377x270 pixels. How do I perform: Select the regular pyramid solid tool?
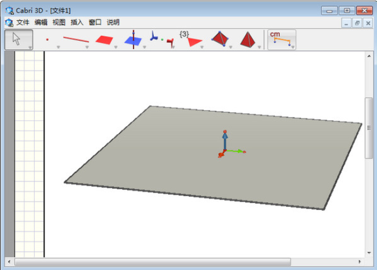pos(247,40)
